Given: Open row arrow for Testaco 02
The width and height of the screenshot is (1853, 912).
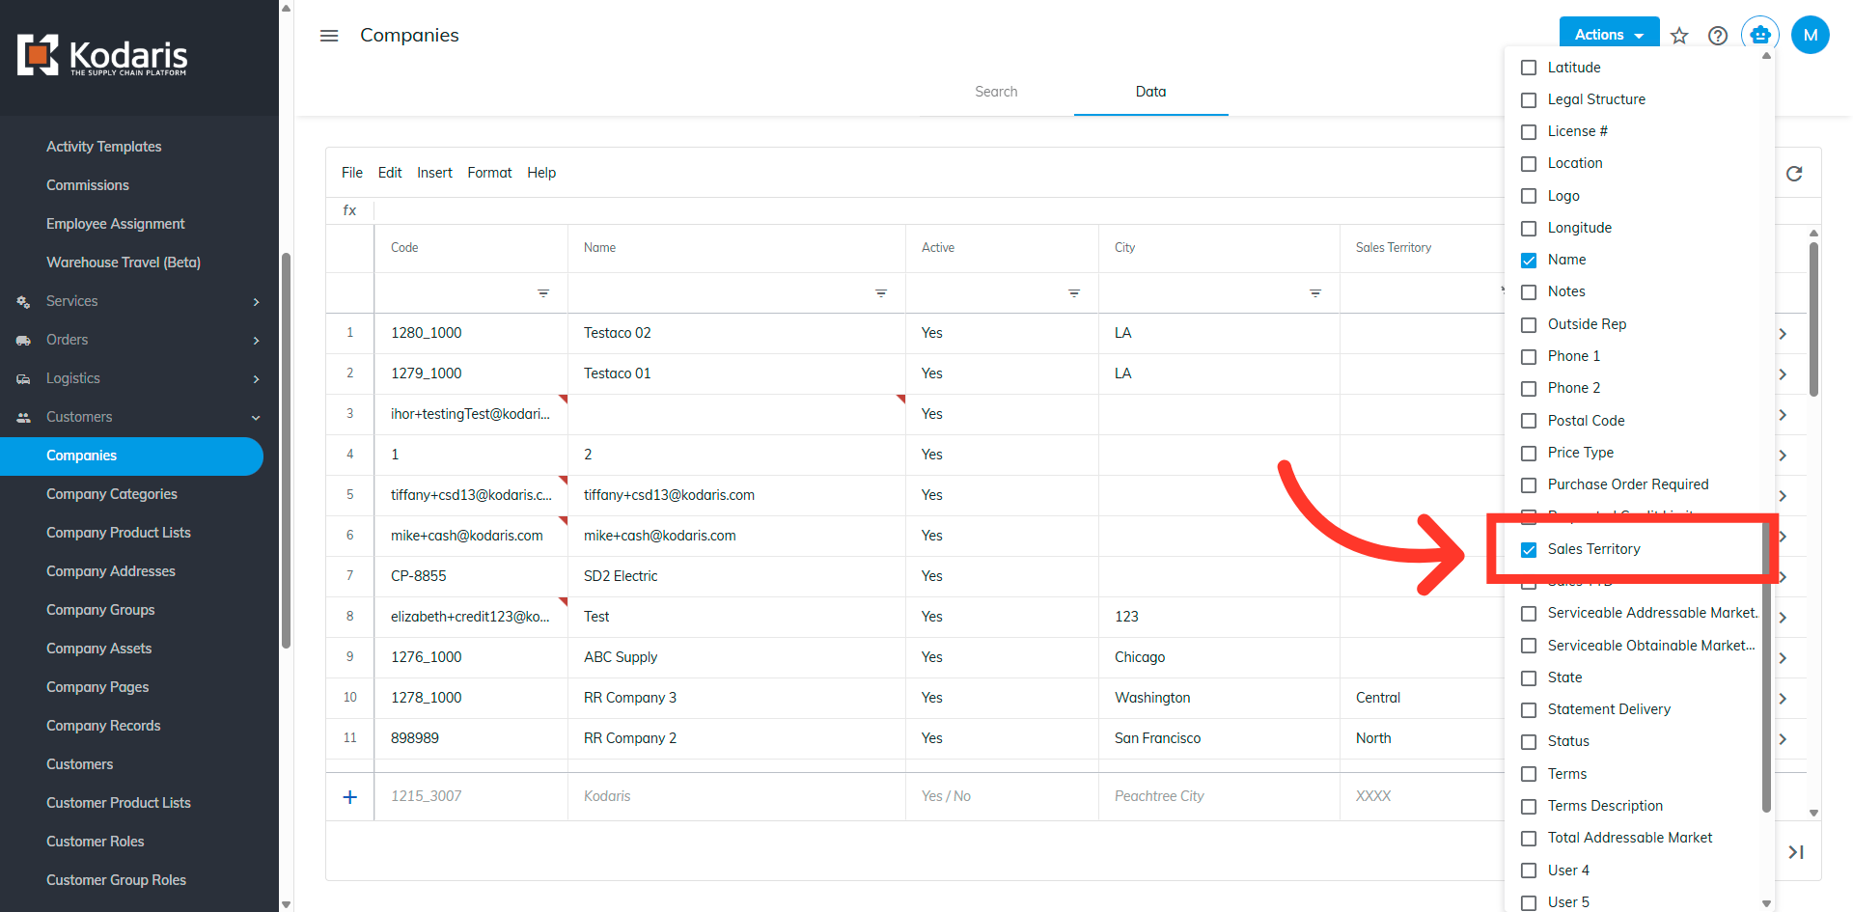Looking at the screenshot, I should 1783,333.
